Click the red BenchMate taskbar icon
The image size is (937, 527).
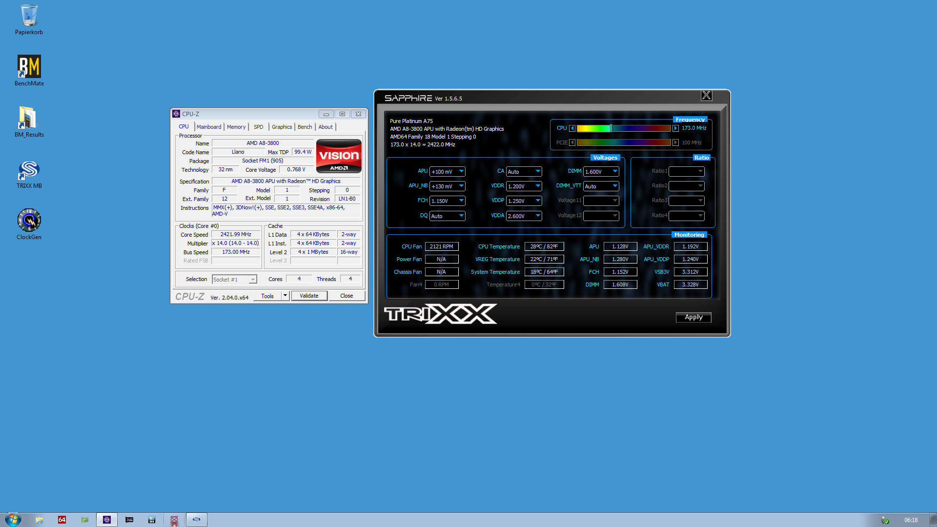[174, 520]
